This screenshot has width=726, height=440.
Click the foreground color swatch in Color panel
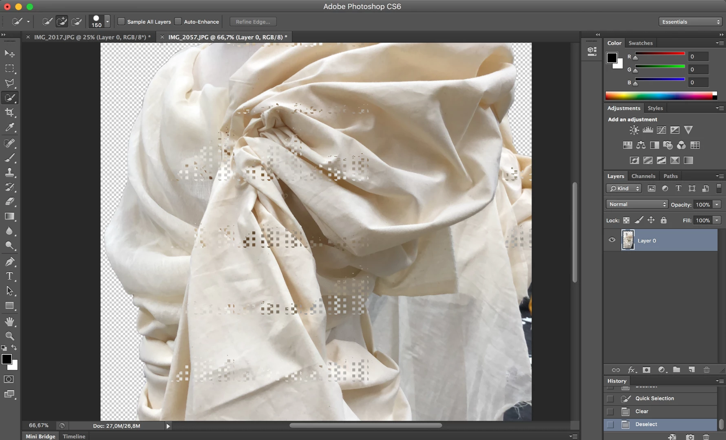point(612,58)
